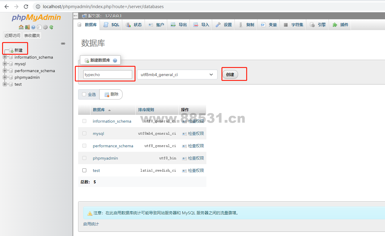
Task: Expand test node in sidebar tree
Action: pyautogui.click(x=5, y=84)
